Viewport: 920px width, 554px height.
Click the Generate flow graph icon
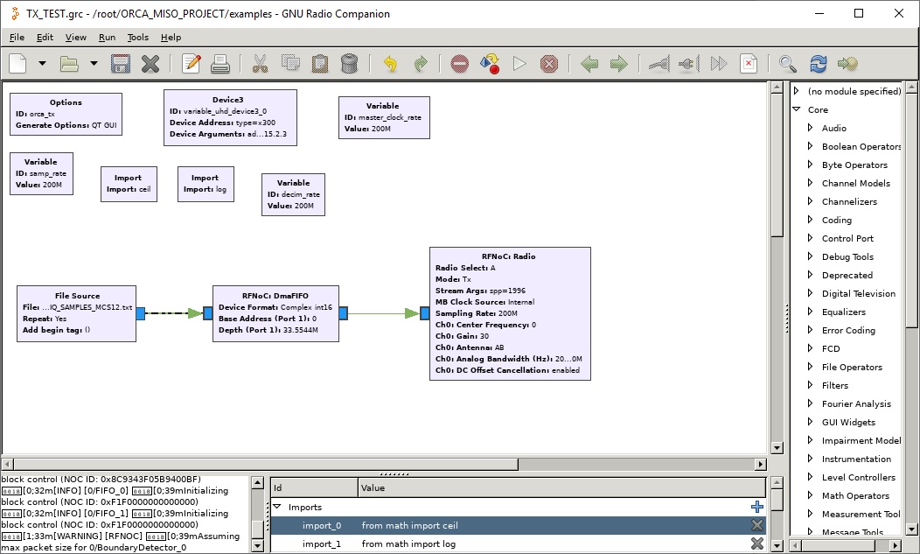click(x=490, y=64)
